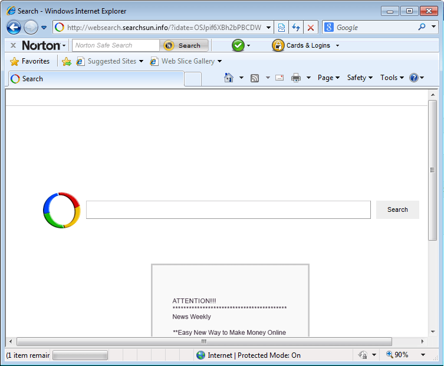444x366 pixels.
Task: Click the Norton Search button
Action: coord(184,45)
